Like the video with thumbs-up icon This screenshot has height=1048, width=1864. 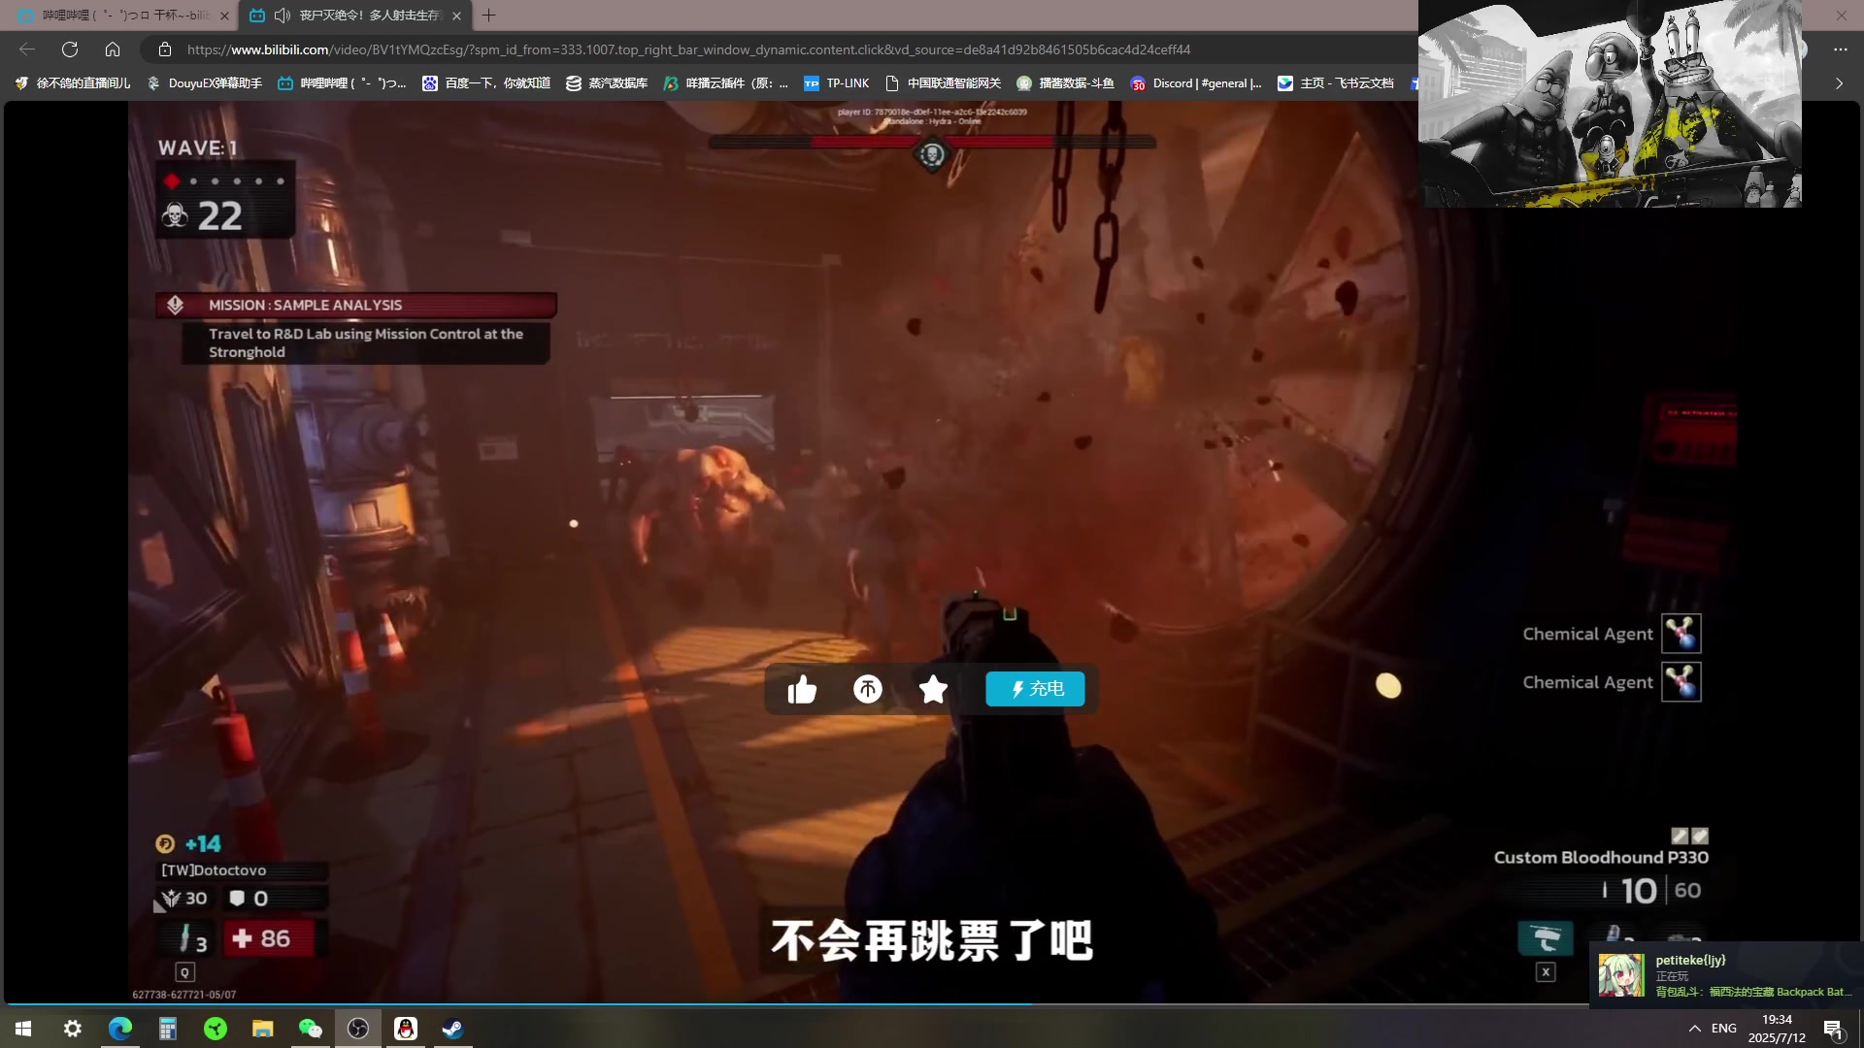(802, 689)
